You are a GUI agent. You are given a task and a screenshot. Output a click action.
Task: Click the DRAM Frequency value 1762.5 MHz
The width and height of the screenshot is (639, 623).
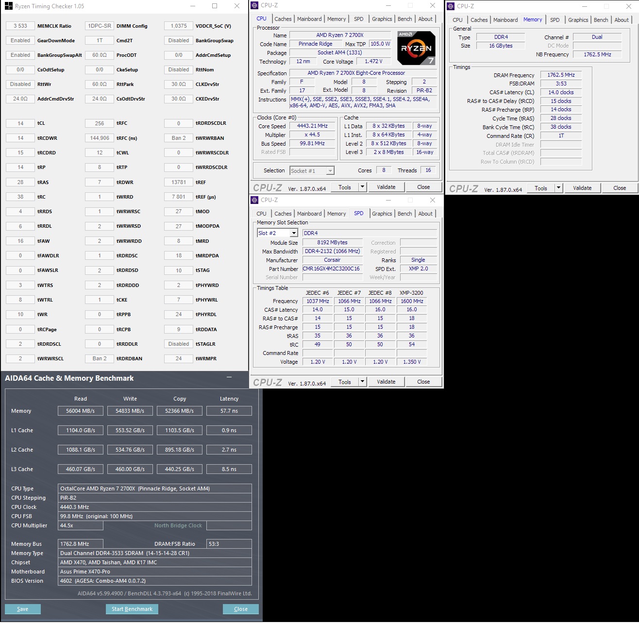[561, 75]
